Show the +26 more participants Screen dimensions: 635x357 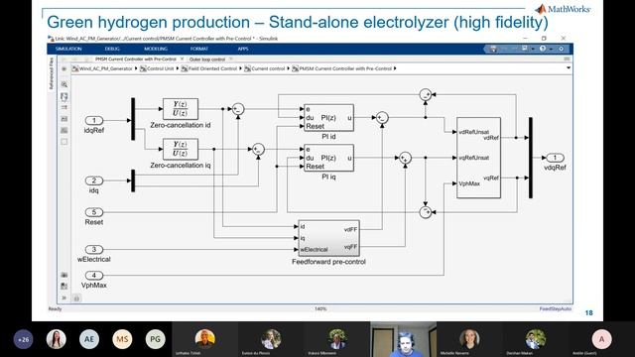pos(24,339)
